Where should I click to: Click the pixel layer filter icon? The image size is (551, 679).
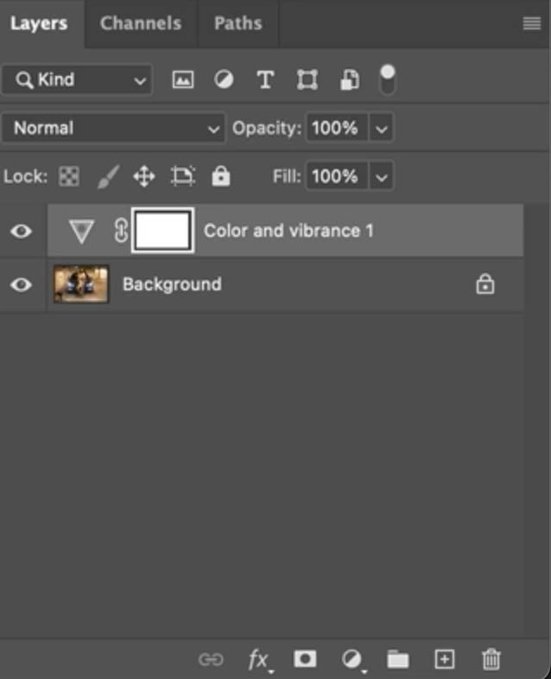(x=183, y=80)
